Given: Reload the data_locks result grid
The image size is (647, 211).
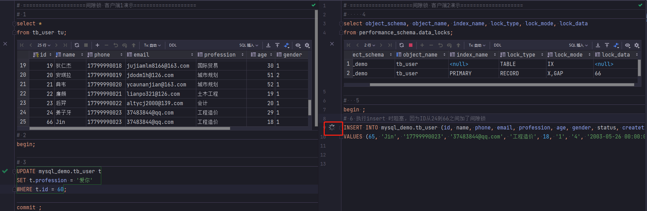Looking at the screenshot, I should click(402, 45).
